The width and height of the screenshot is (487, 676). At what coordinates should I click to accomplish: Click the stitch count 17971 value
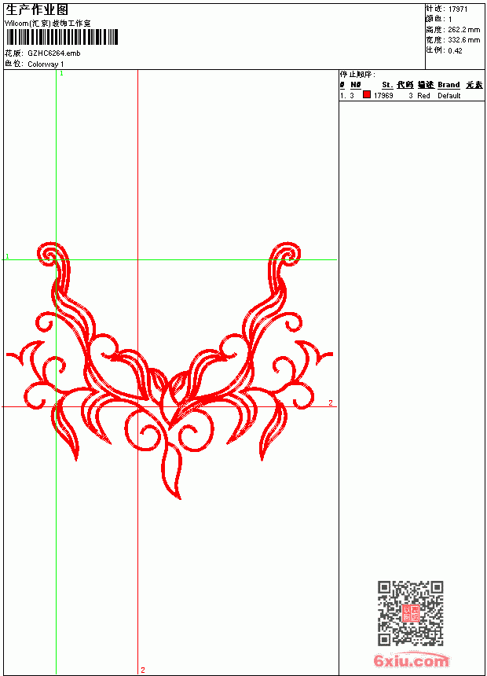(458, 9)
